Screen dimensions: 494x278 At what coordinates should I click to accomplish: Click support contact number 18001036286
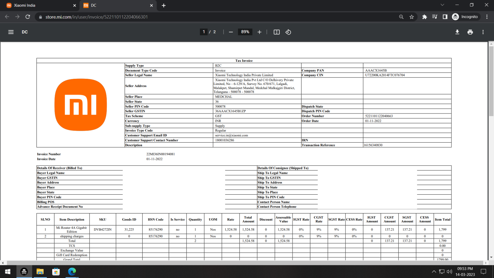click(x=224, y=140)
